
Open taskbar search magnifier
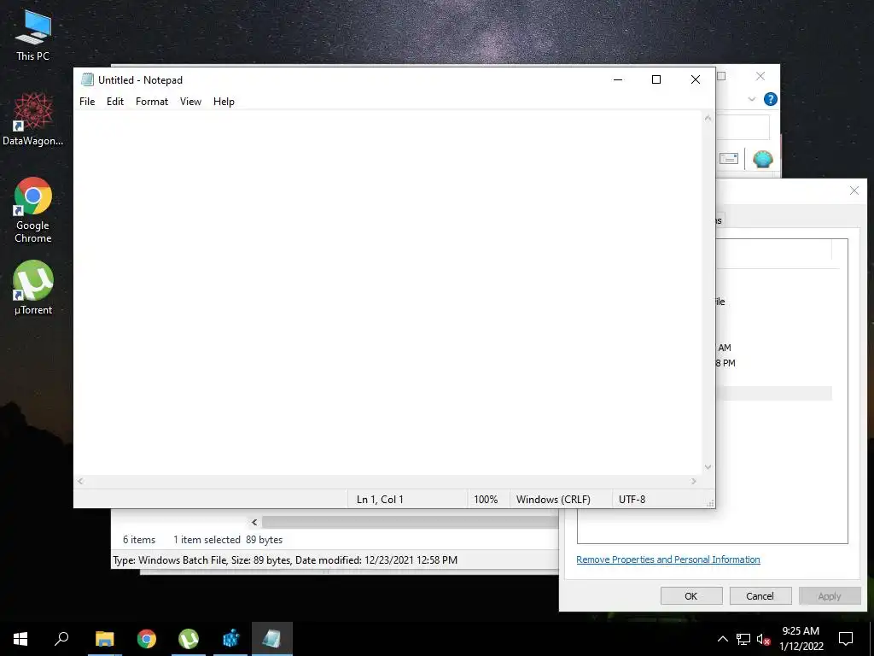61,639
